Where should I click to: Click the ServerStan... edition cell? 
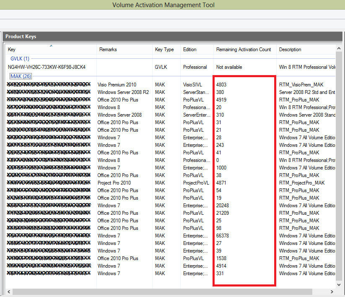(196, 92)
